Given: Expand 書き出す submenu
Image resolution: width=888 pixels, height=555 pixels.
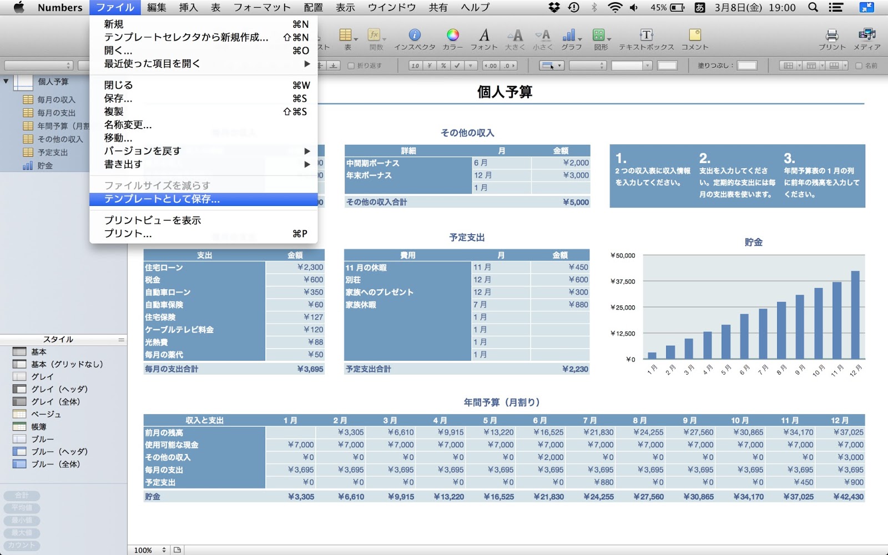Looking at the screenshot, I should (203, 164).
